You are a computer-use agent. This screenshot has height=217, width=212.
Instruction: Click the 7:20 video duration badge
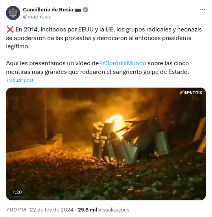tap(17, 192)
